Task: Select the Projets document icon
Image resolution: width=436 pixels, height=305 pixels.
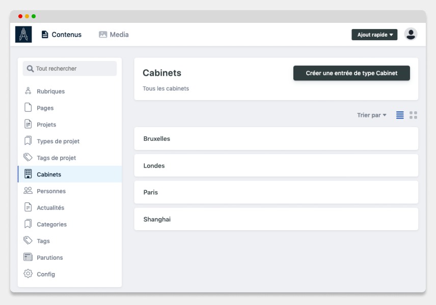Action: pos(28,124)
